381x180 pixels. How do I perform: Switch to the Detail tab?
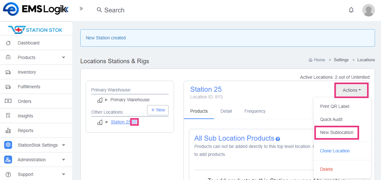(x=226, y=111)
